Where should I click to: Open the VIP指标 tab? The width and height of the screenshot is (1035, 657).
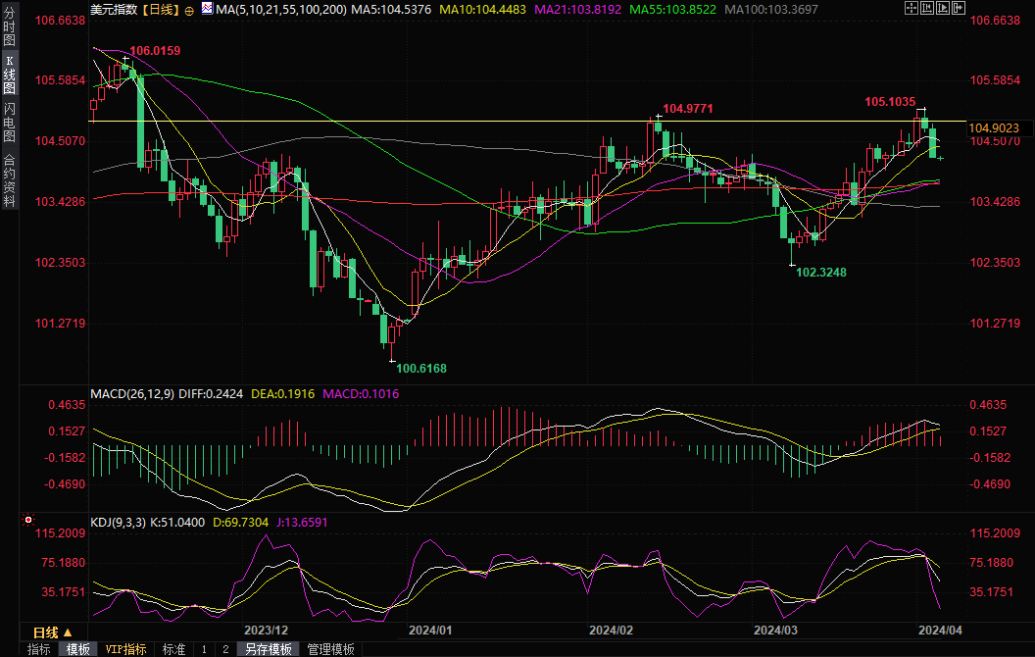[125, 649]
